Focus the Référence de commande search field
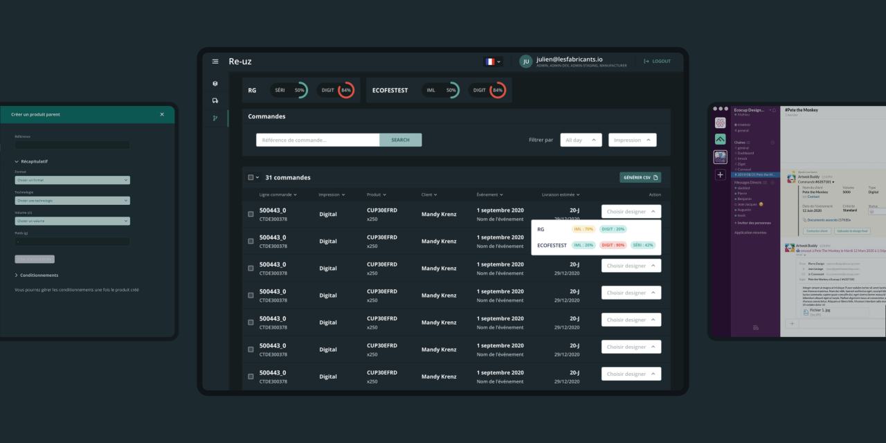 pos(318,140)
